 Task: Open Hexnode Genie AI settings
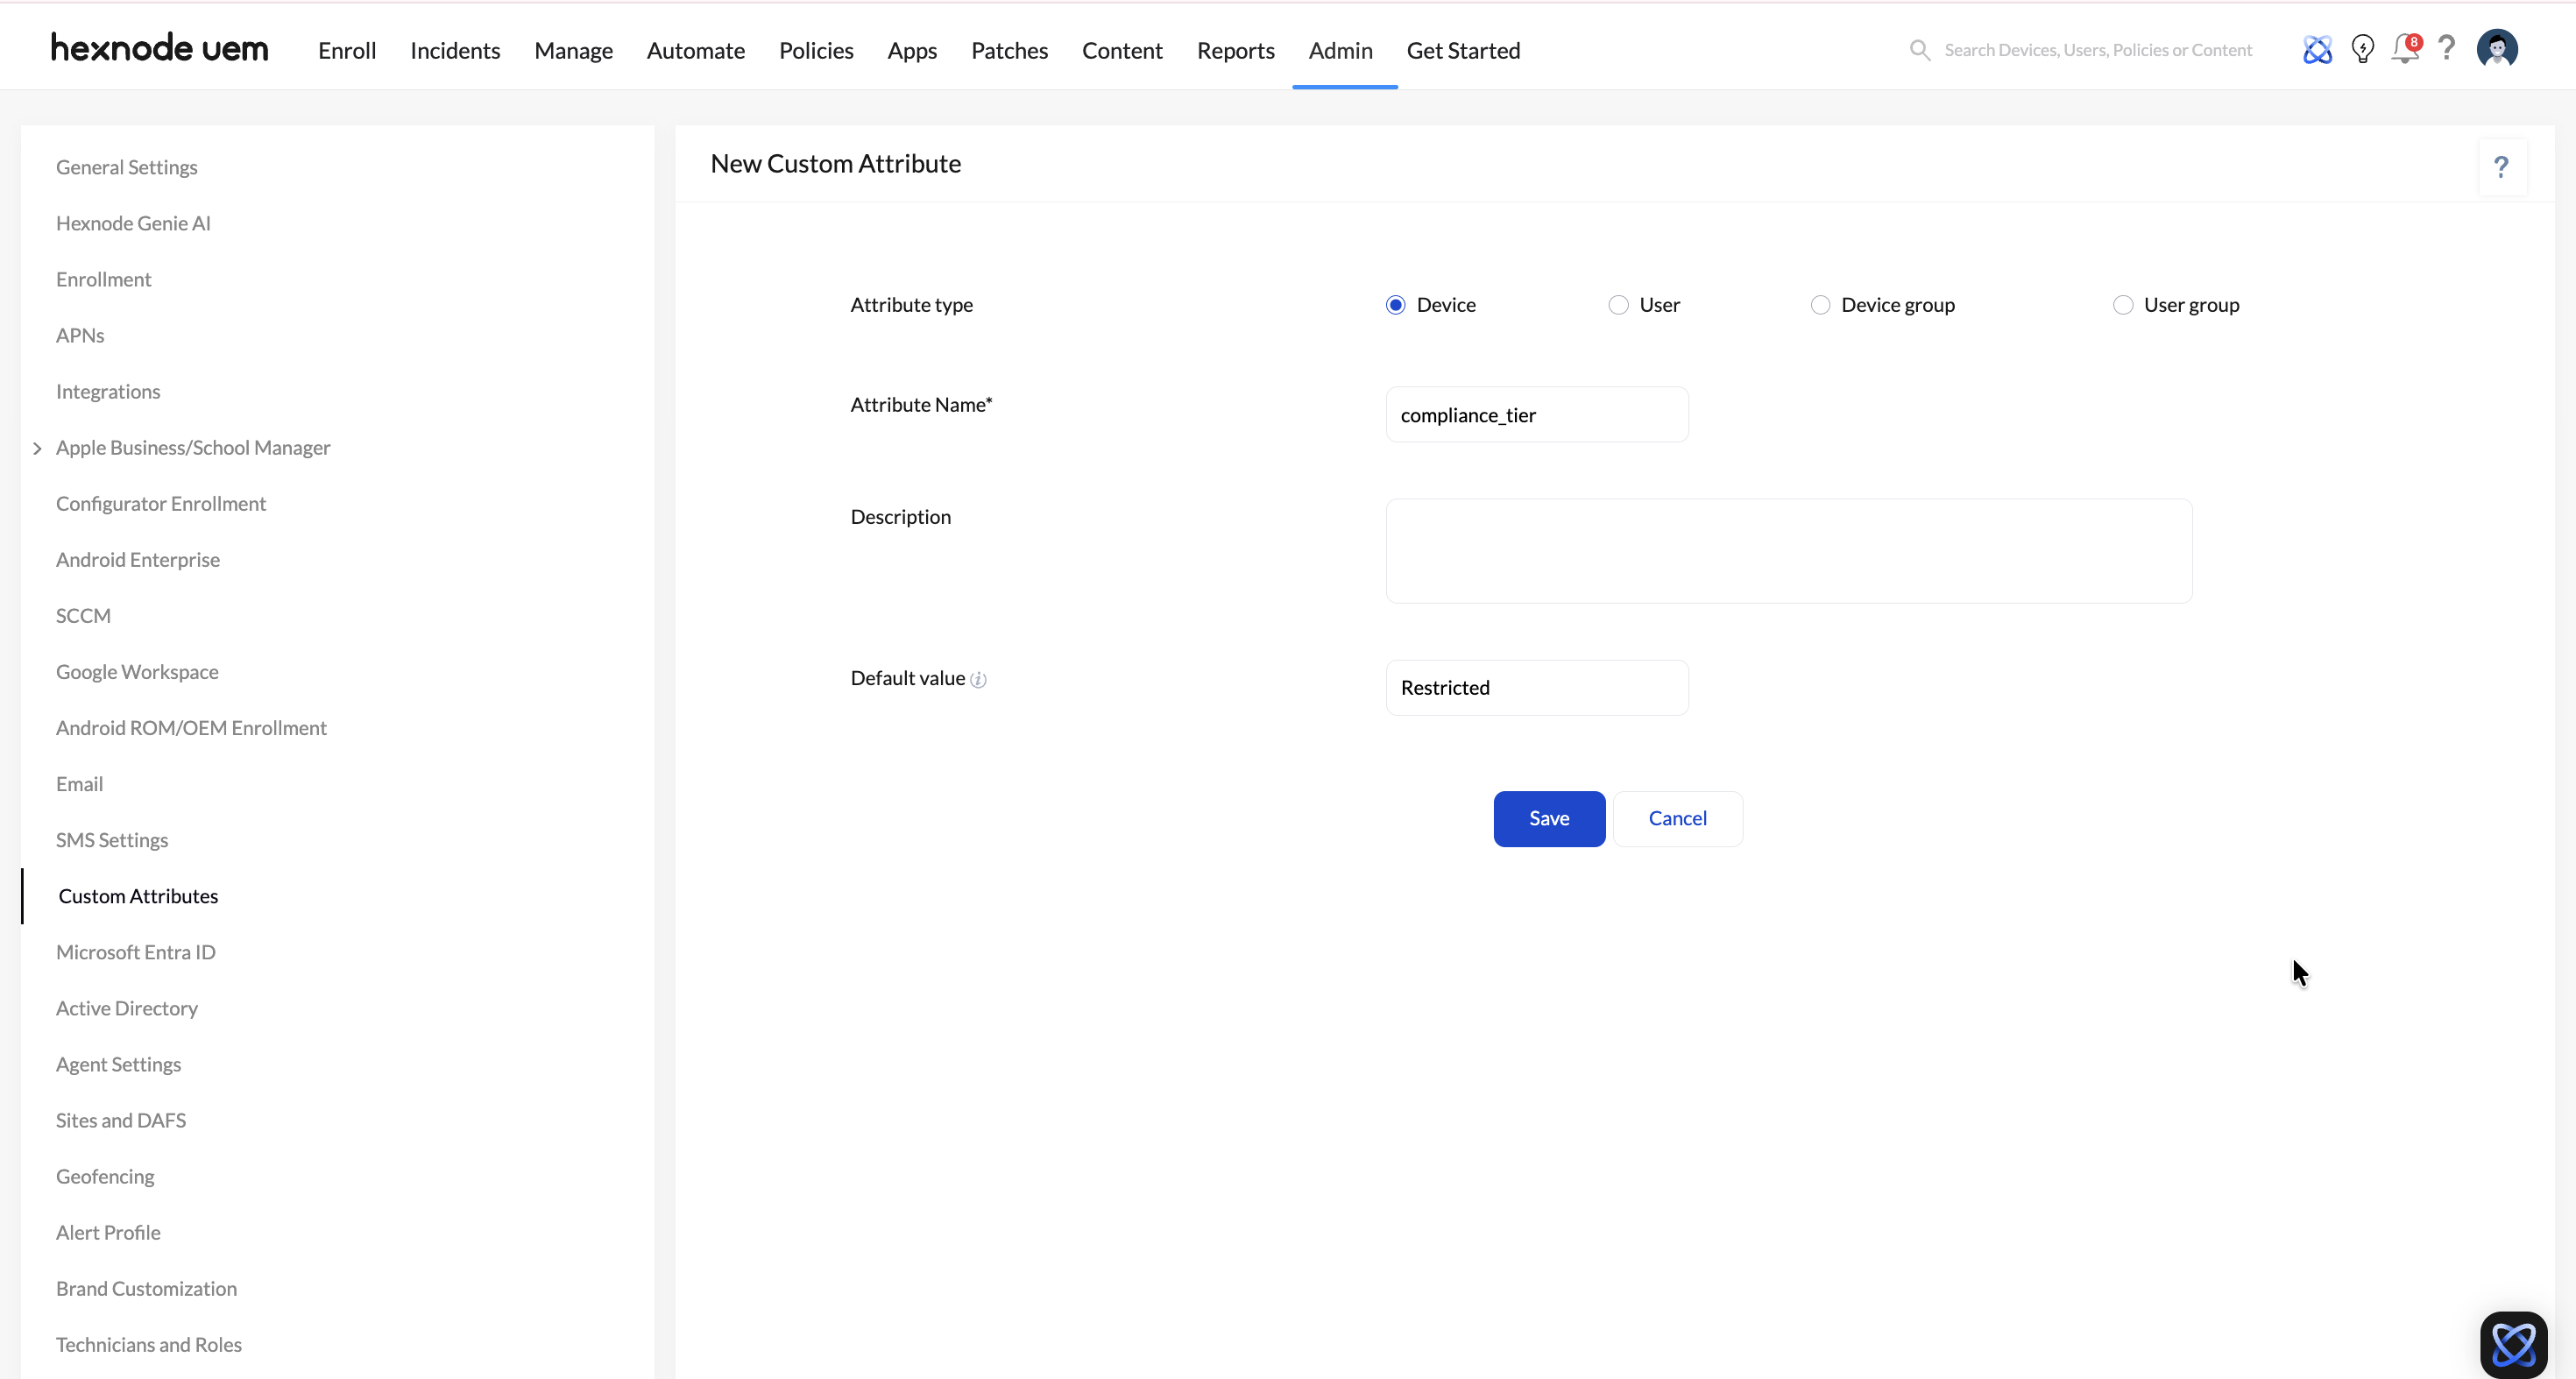click(133, 223)
